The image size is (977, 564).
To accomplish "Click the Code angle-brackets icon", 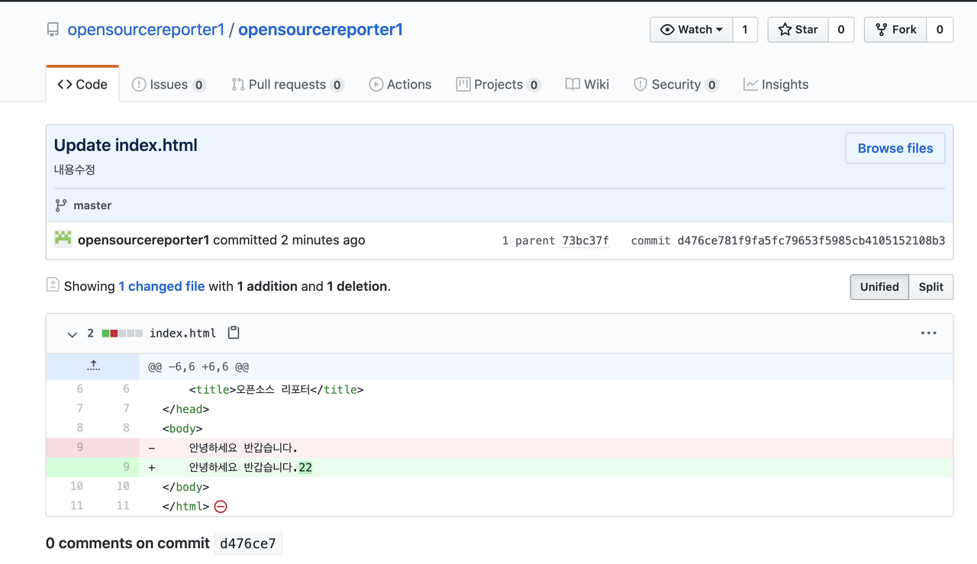I will point(65,85).
